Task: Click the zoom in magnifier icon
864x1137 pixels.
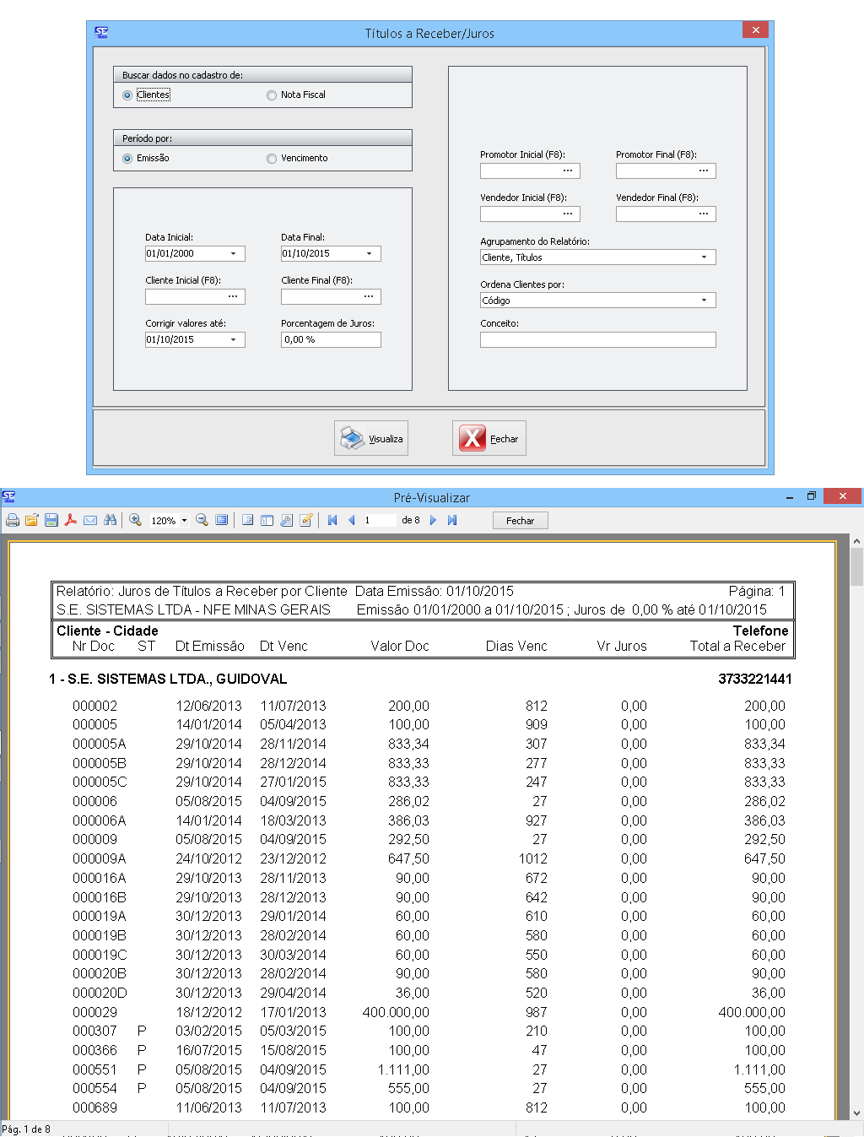Action: [x=135, y=521]
